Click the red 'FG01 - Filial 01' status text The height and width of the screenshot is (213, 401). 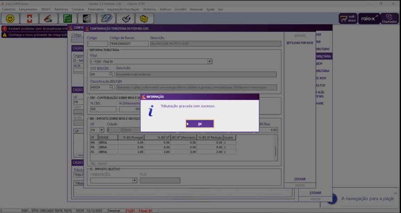pyautogui.click(x=139, y=211)
